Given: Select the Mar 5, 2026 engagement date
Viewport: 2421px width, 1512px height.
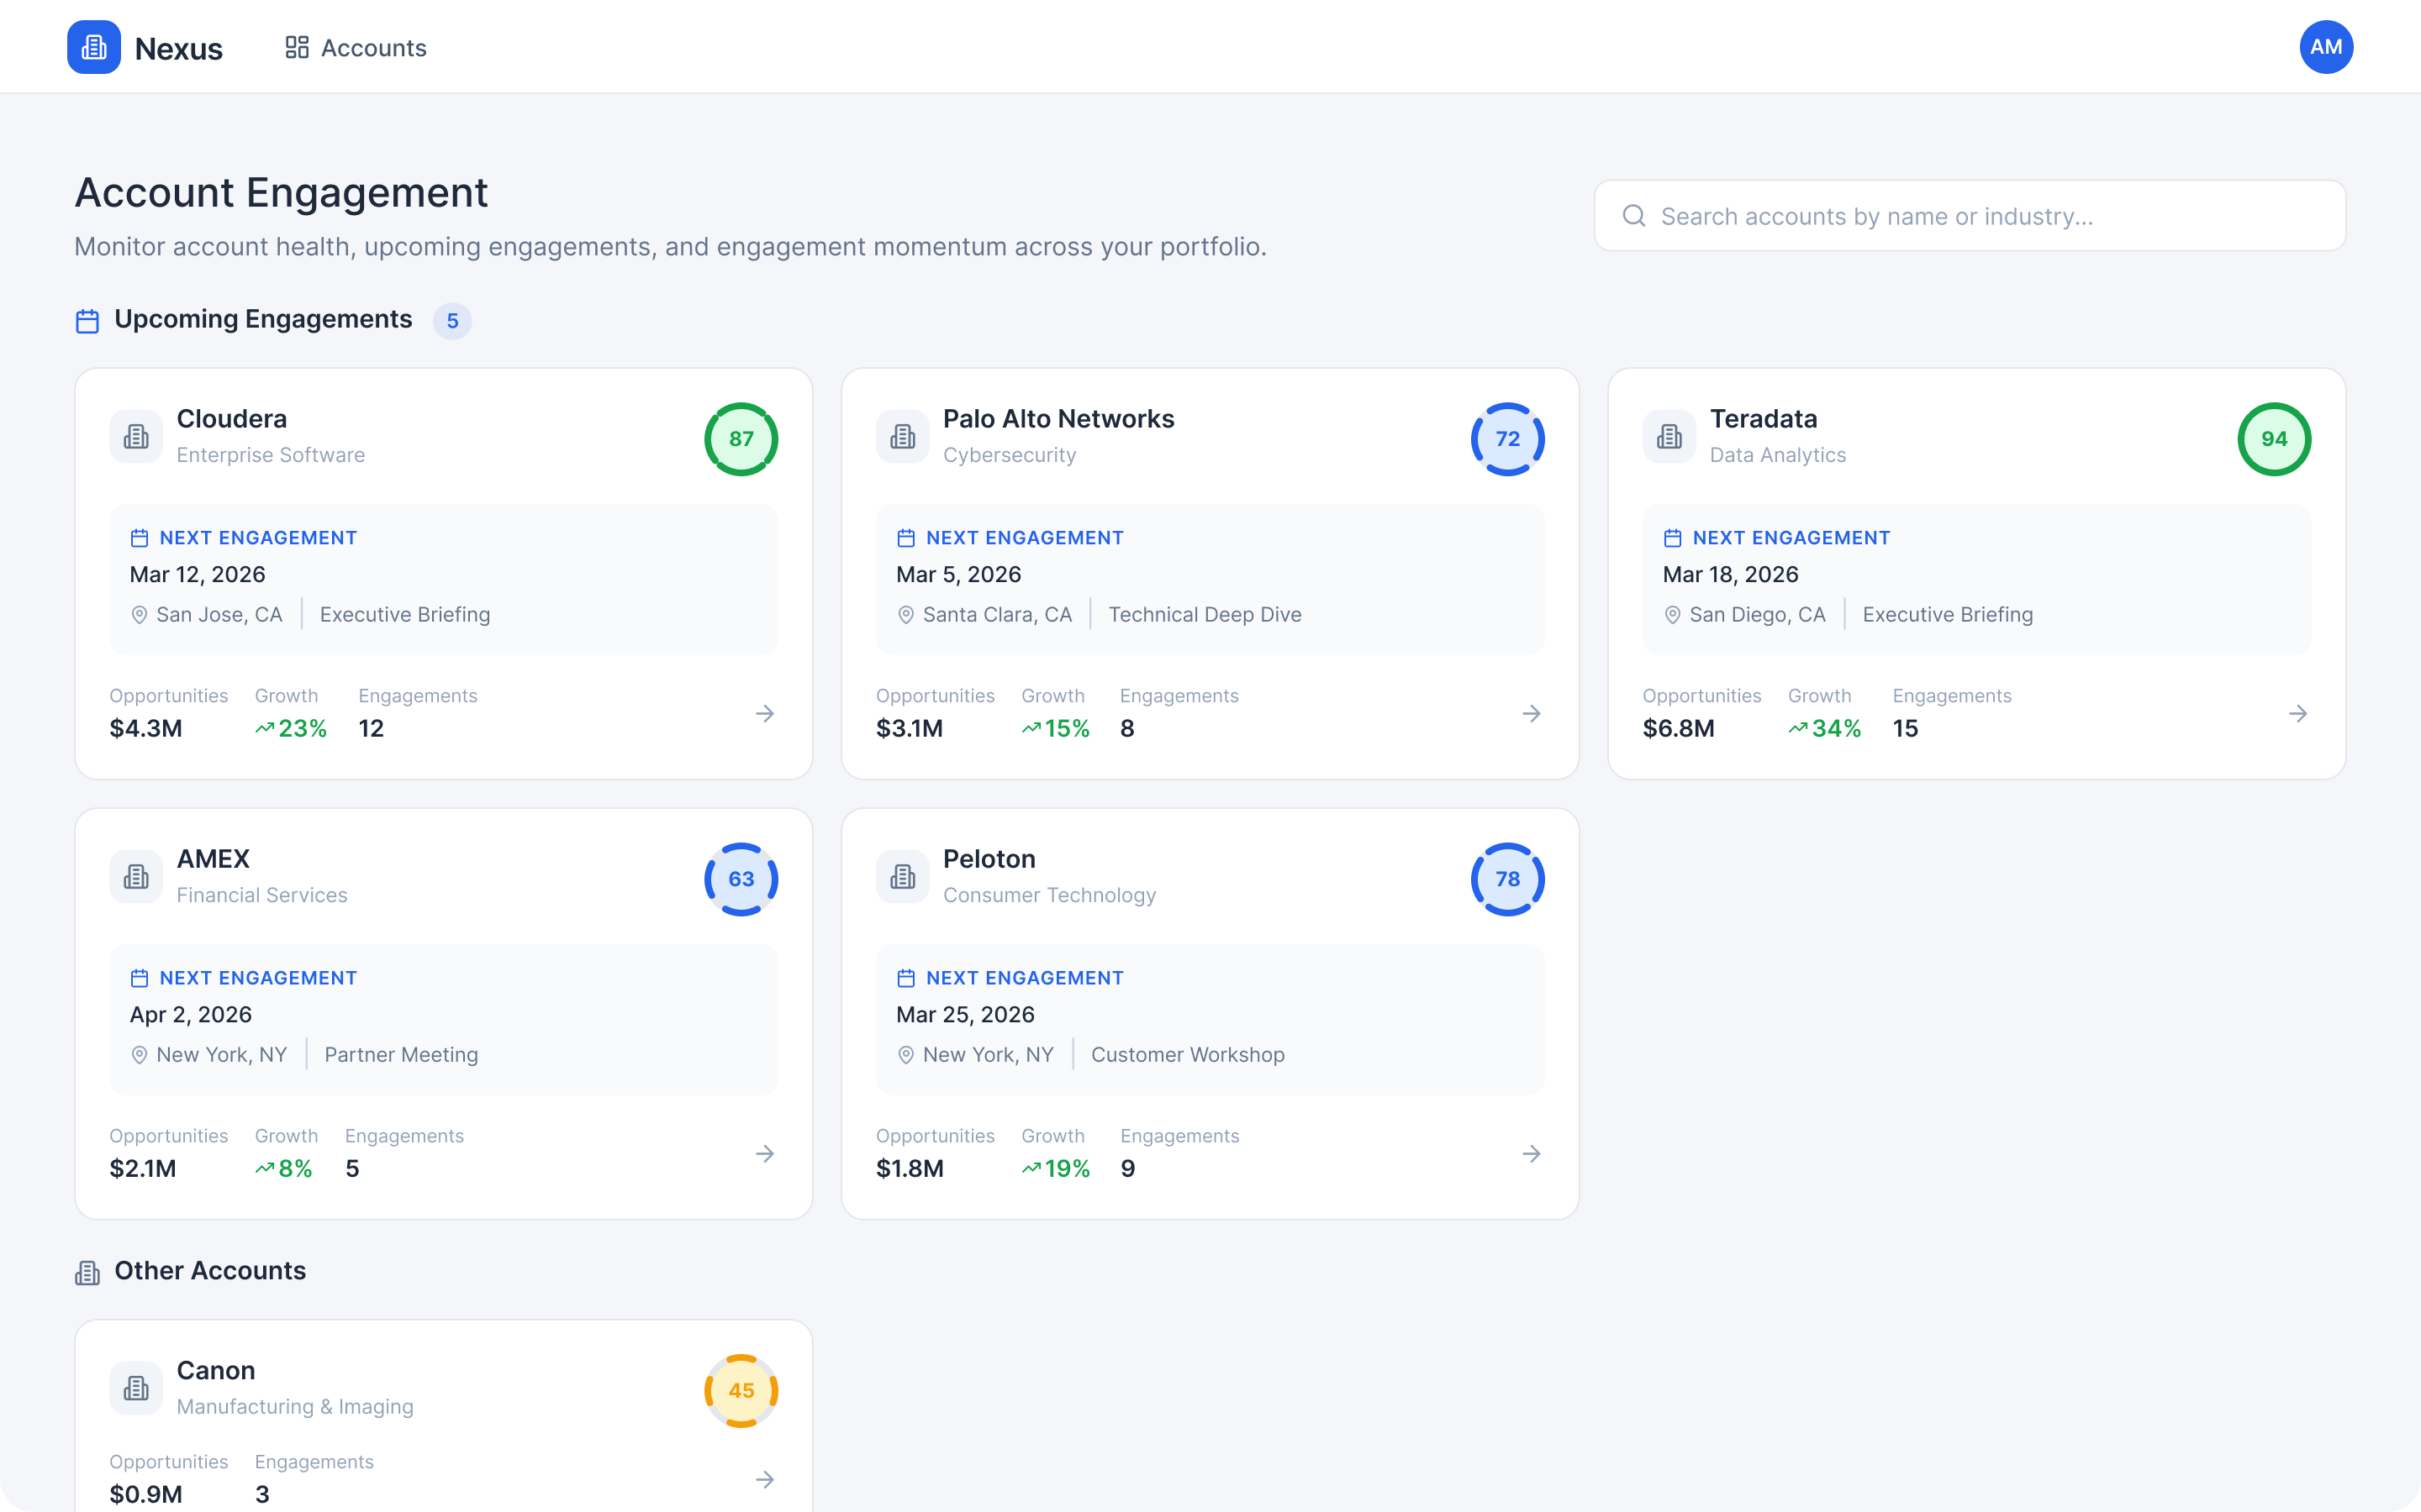Looking at the screenshot, I should (958, 575).
